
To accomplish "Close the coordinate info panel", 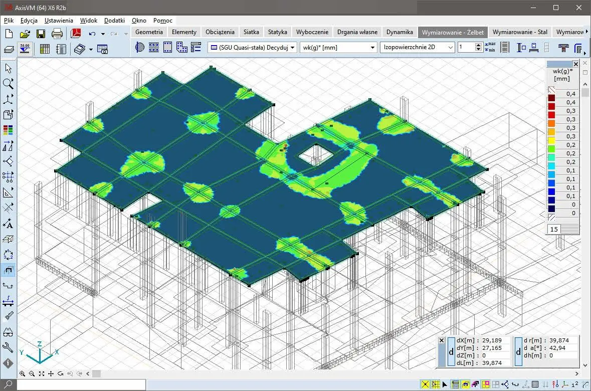I will tap(442, 340).
